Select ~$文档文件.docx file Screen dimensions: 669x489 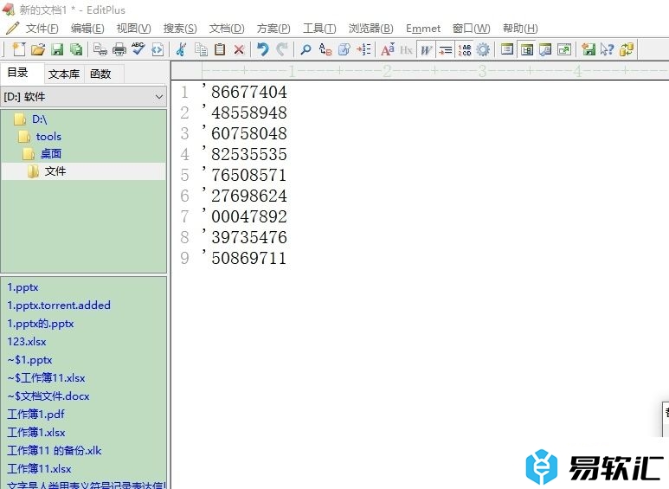pos(48,396)
